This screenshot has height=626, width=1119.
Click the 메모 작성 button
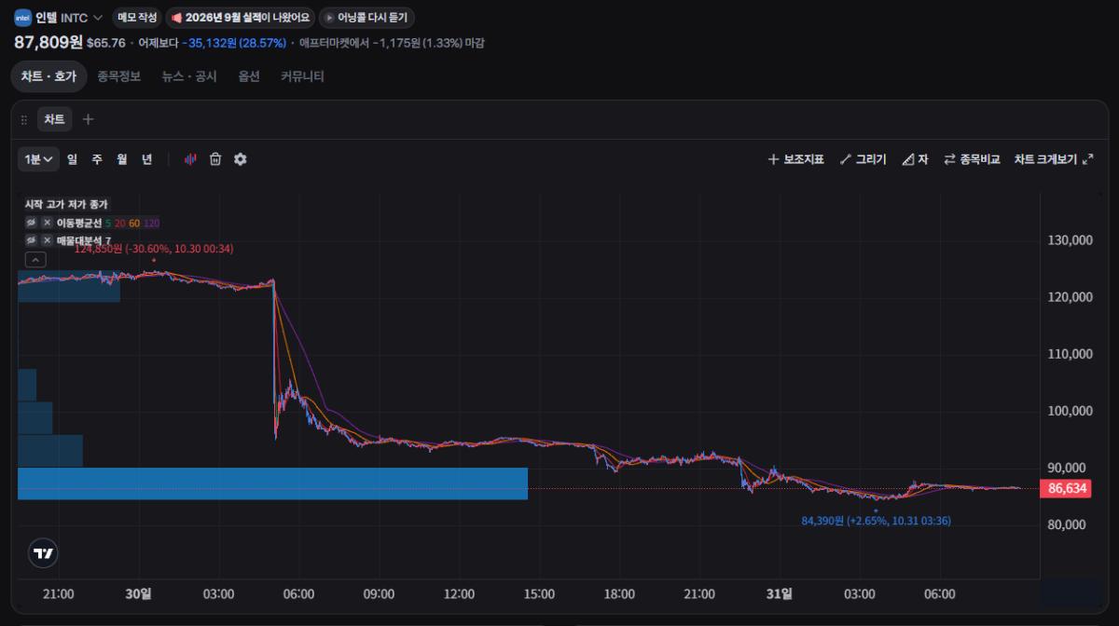(137, 18)
